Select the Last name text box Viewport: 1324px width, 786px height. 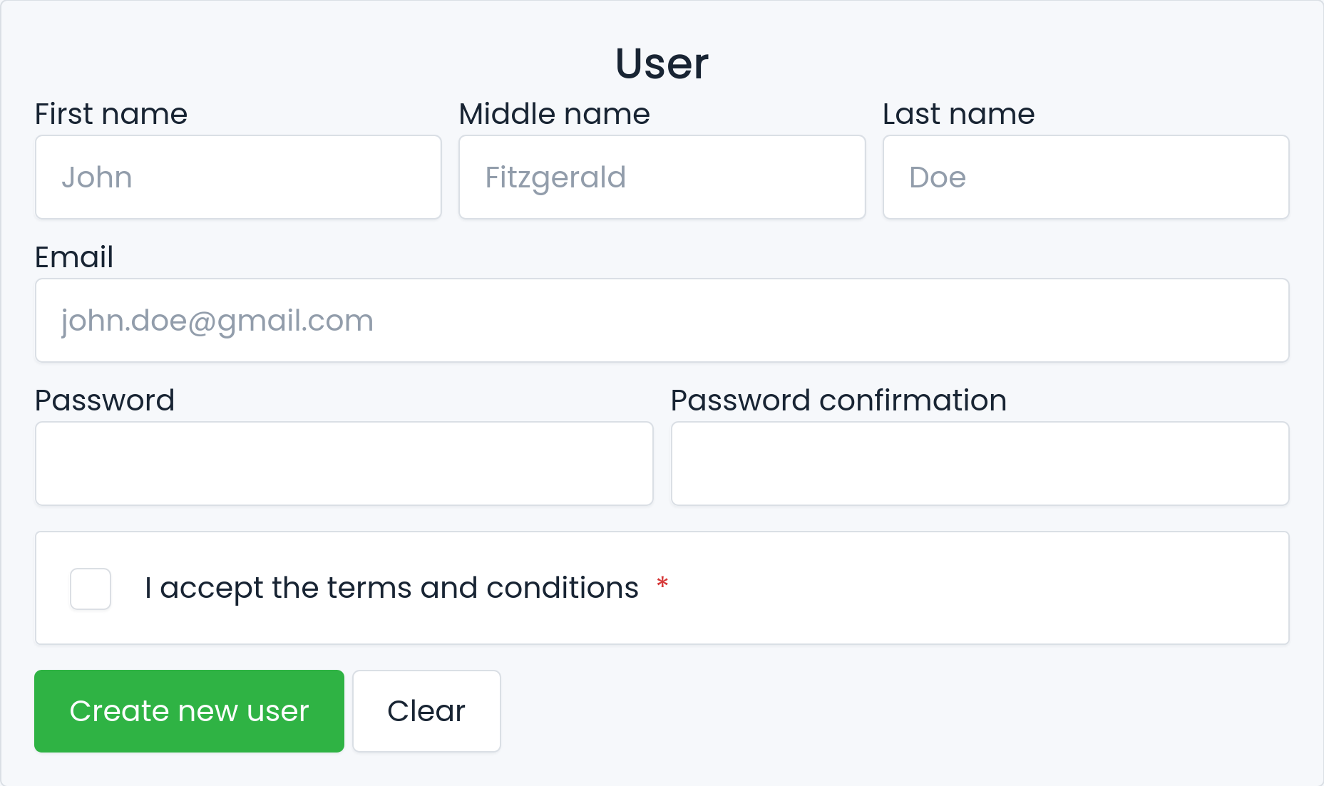tap(1085, 177)
